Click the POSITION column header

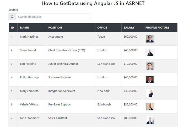click(55, 27)
